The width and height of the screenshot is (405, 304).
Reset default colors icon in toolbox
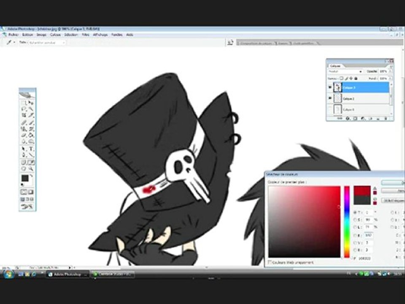point(22,185)
